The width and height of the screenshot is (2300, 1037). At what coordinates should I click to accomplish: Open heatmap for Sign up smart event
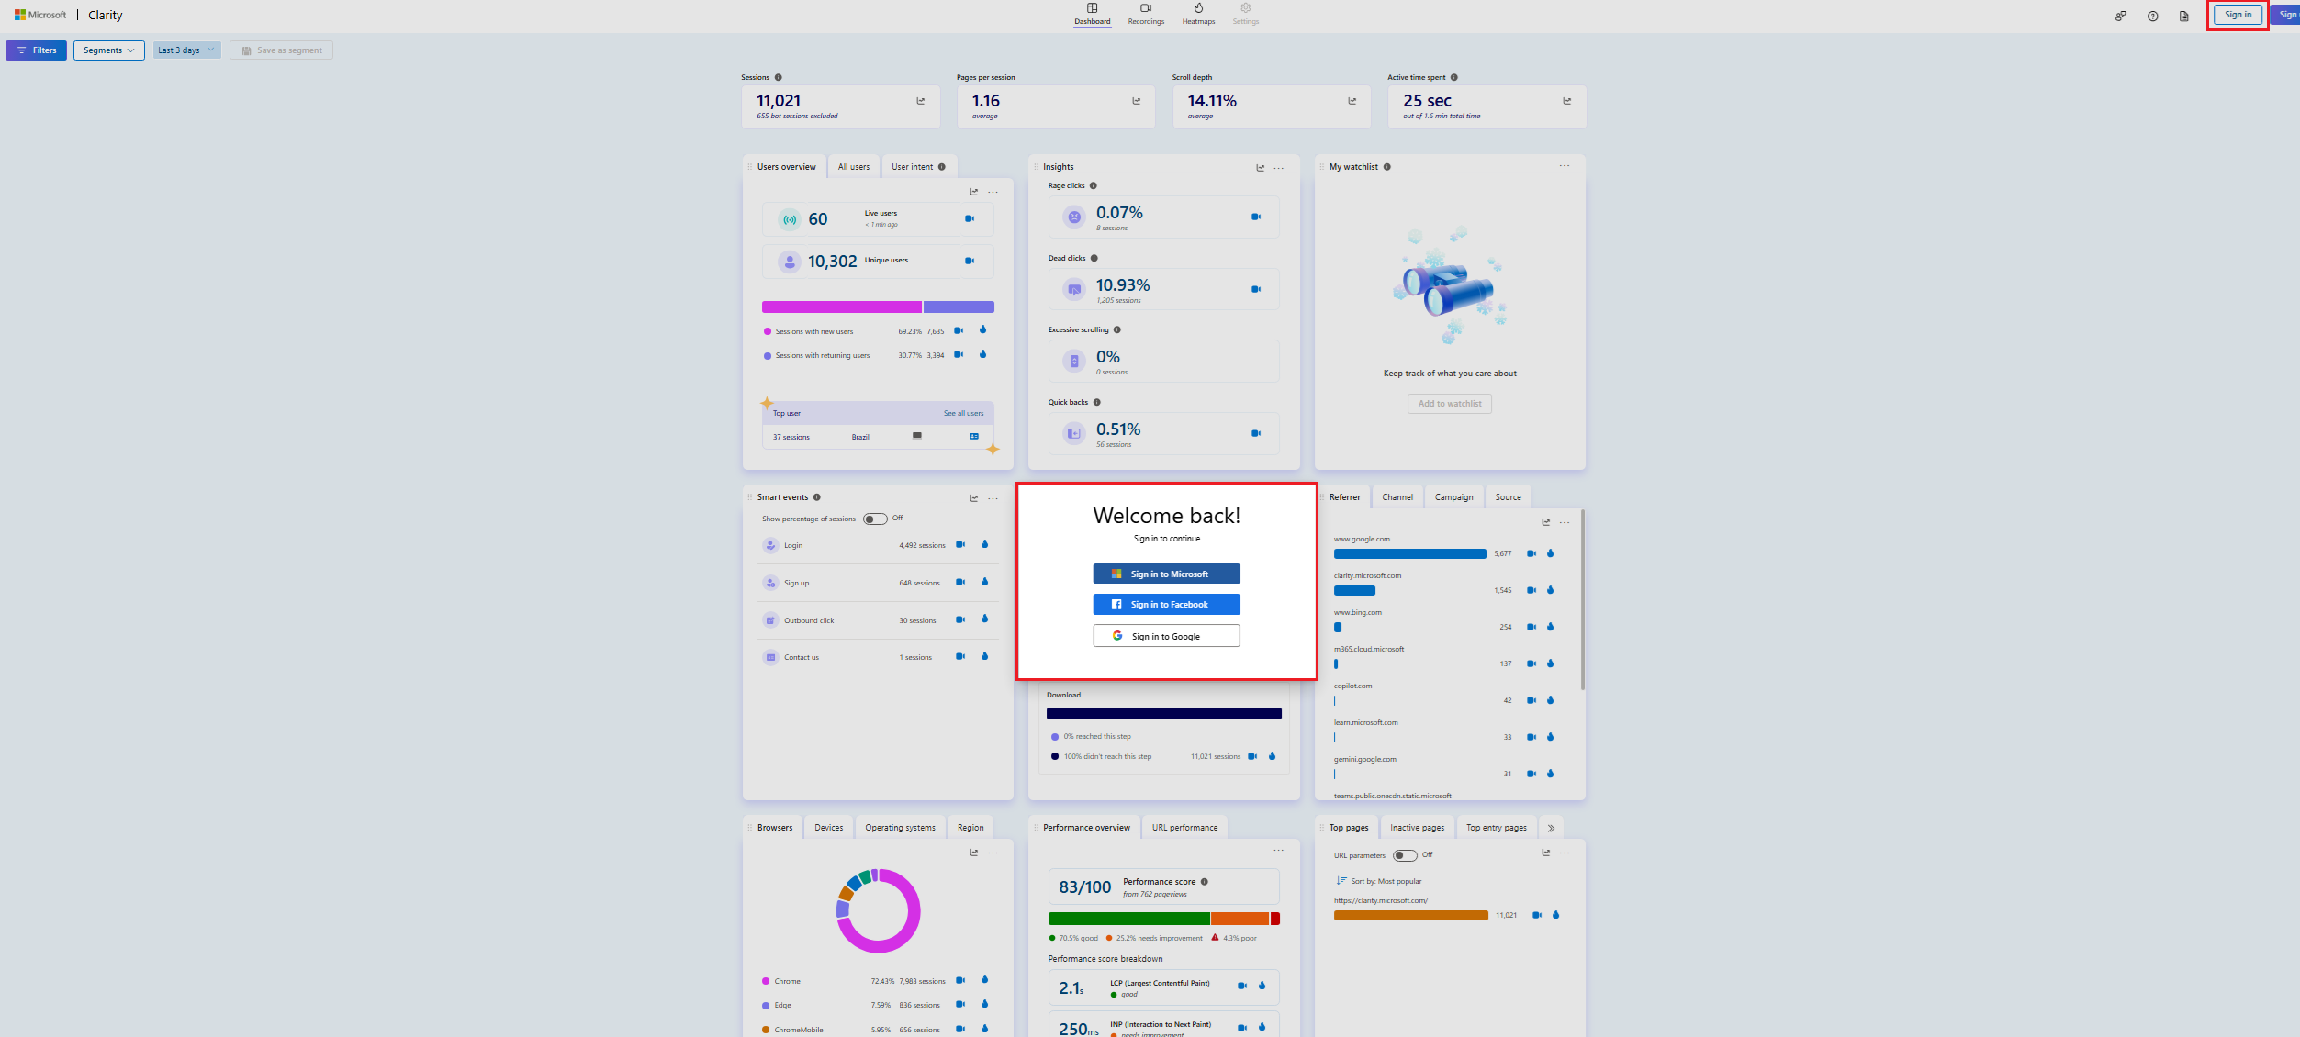tap(984, 582)
